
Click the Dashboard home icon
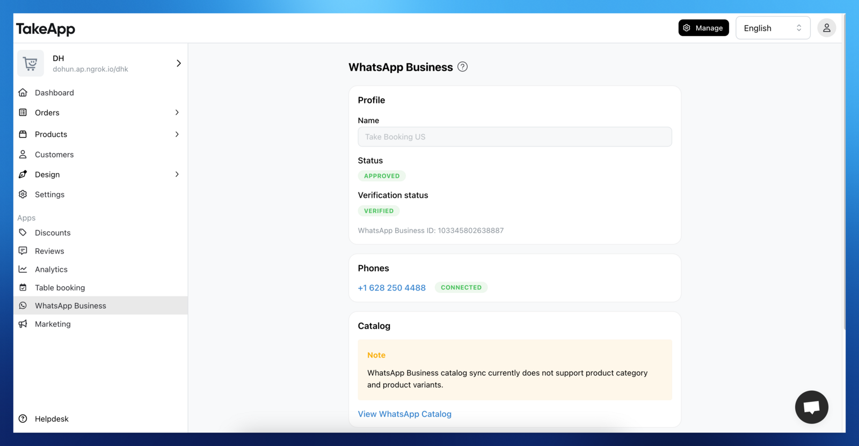pos(23,92)
